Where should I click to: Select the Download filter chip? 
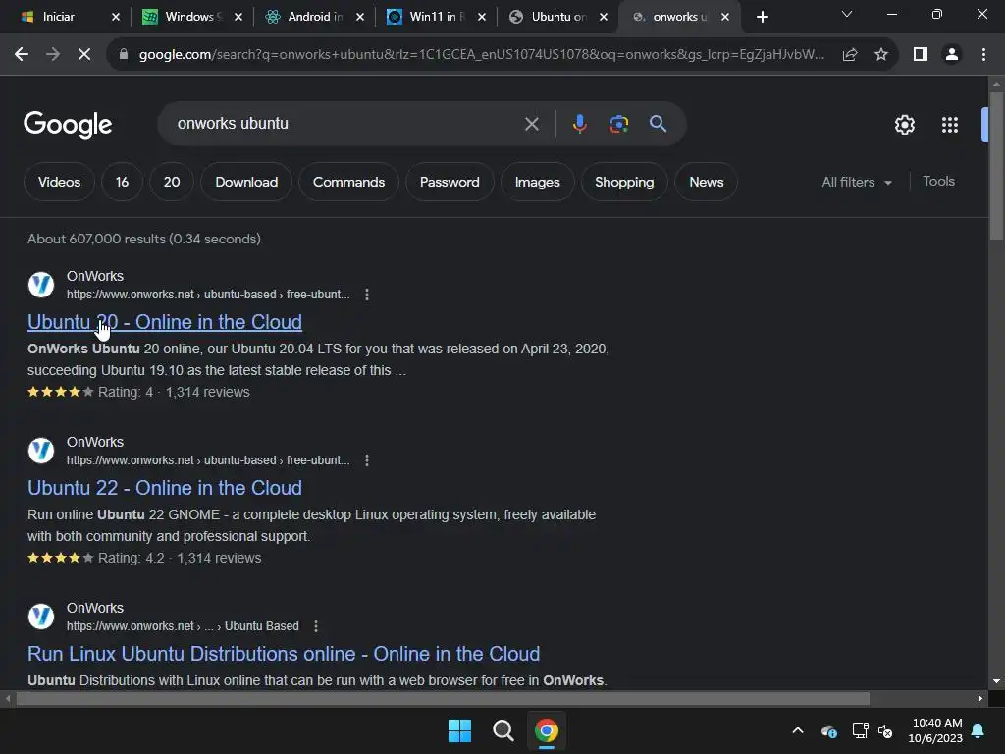click(x=246, y=182)
